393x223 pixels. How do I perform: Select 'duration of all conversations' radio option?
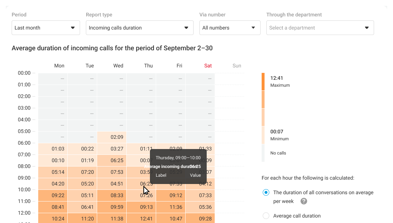tap(266, 192)
